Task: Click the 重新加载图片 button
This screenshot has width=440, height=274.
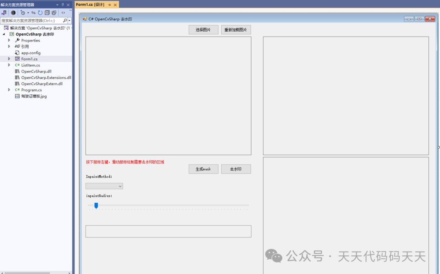Action: click(x=236, y=30)
